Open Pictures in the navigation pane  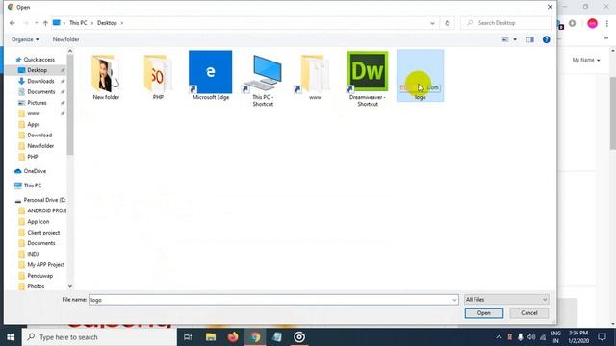(37, 103)
